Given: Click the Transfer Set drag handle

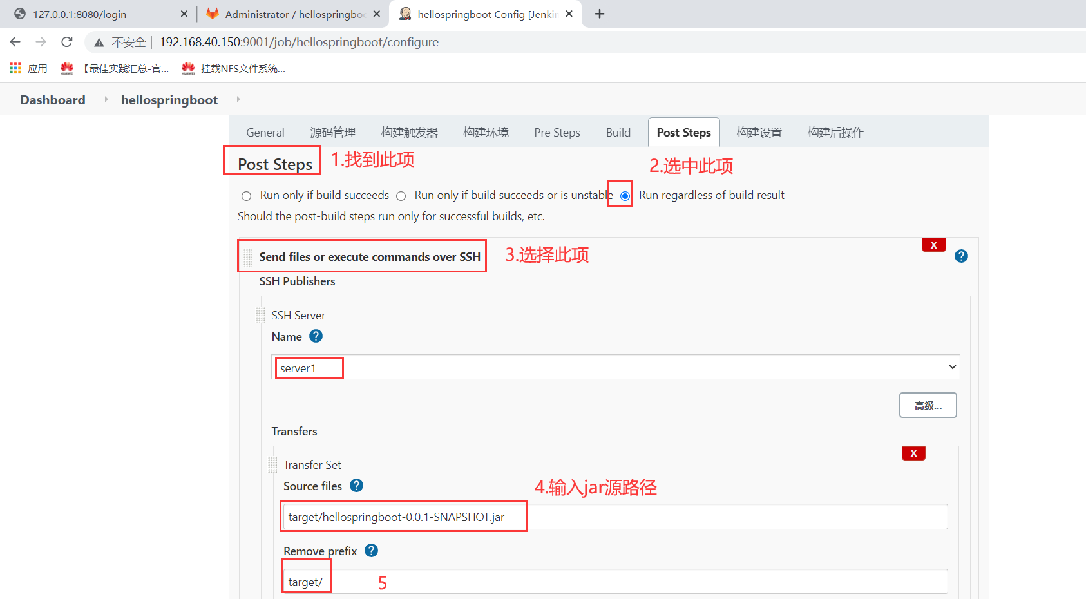Looking at the screenshot, I should [x=272, y=465].
